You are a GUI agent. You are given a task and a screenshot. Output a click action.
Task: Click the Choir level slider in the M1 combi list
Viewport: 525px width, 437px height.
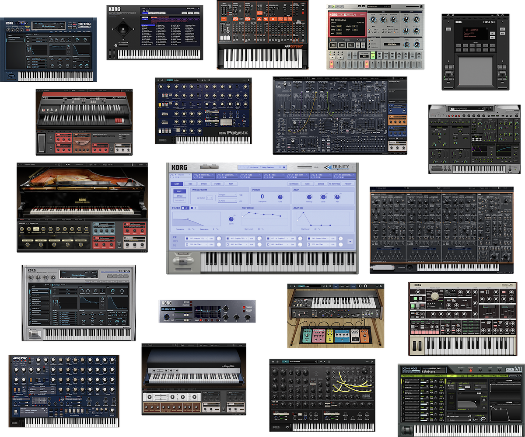tap(423, 382)
